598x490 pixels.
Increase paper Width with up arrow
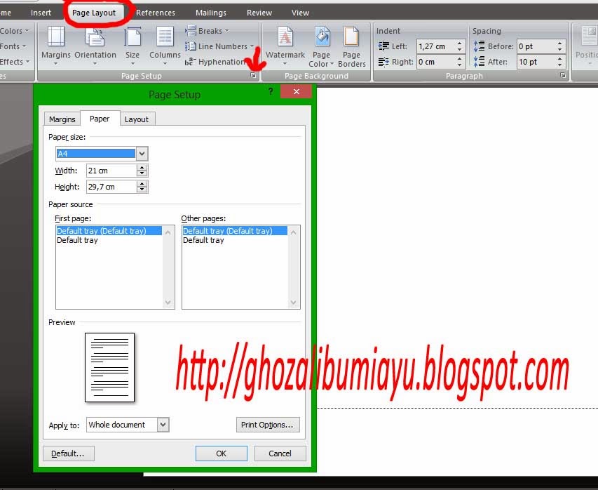coord(142,168)
